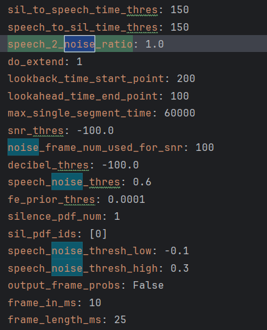Viewport: 267px width, 330px height.
Task: Click the silence_pdf_num key
Action: [55, 217]
